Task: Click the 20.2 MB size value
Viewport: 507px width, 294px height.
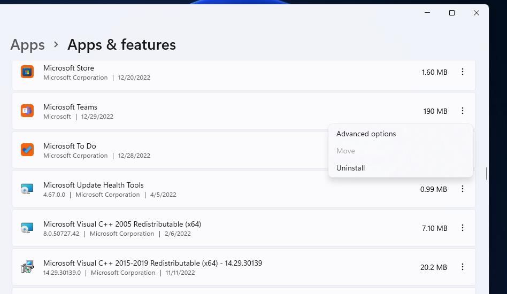Action: tap(433, 267)
